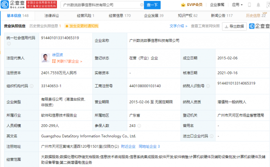Toggle 发生变更时通知我 notification
270x167 pixels.
click(81, 26)
